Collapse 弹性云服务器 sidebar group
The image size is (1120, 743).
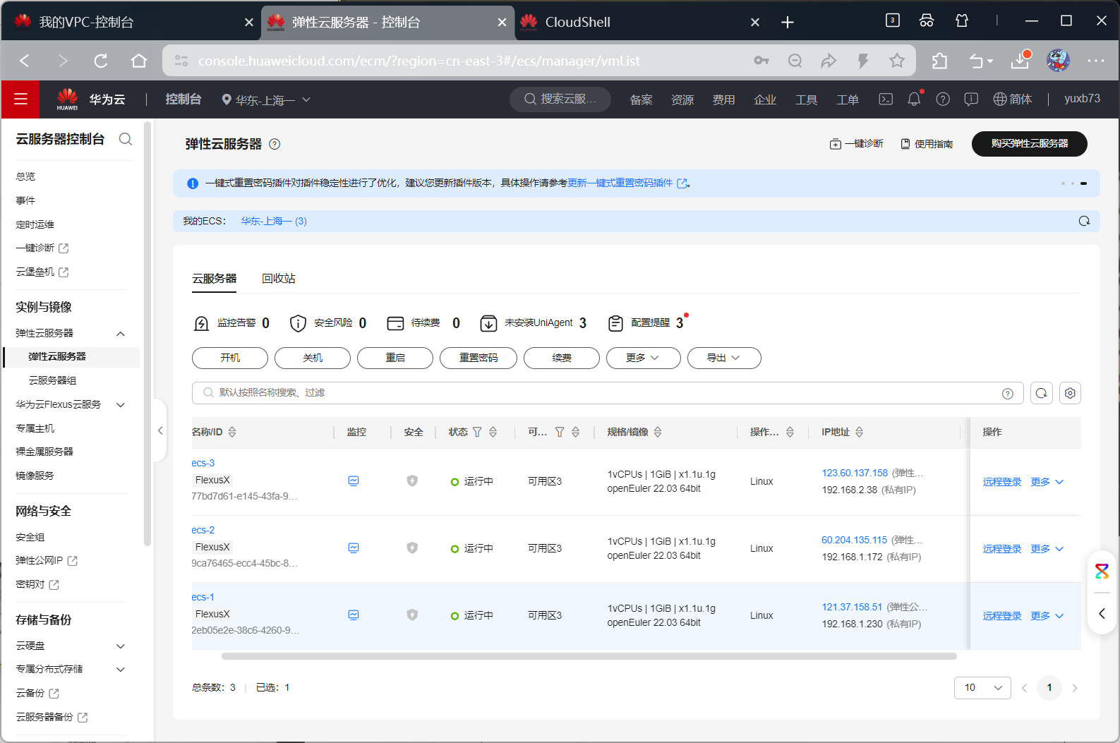[x=121, y=334]
